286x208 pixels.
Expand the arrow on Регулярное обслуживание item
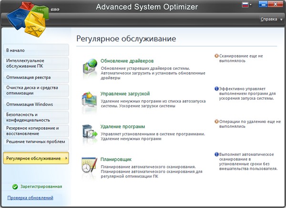point(66,158)
